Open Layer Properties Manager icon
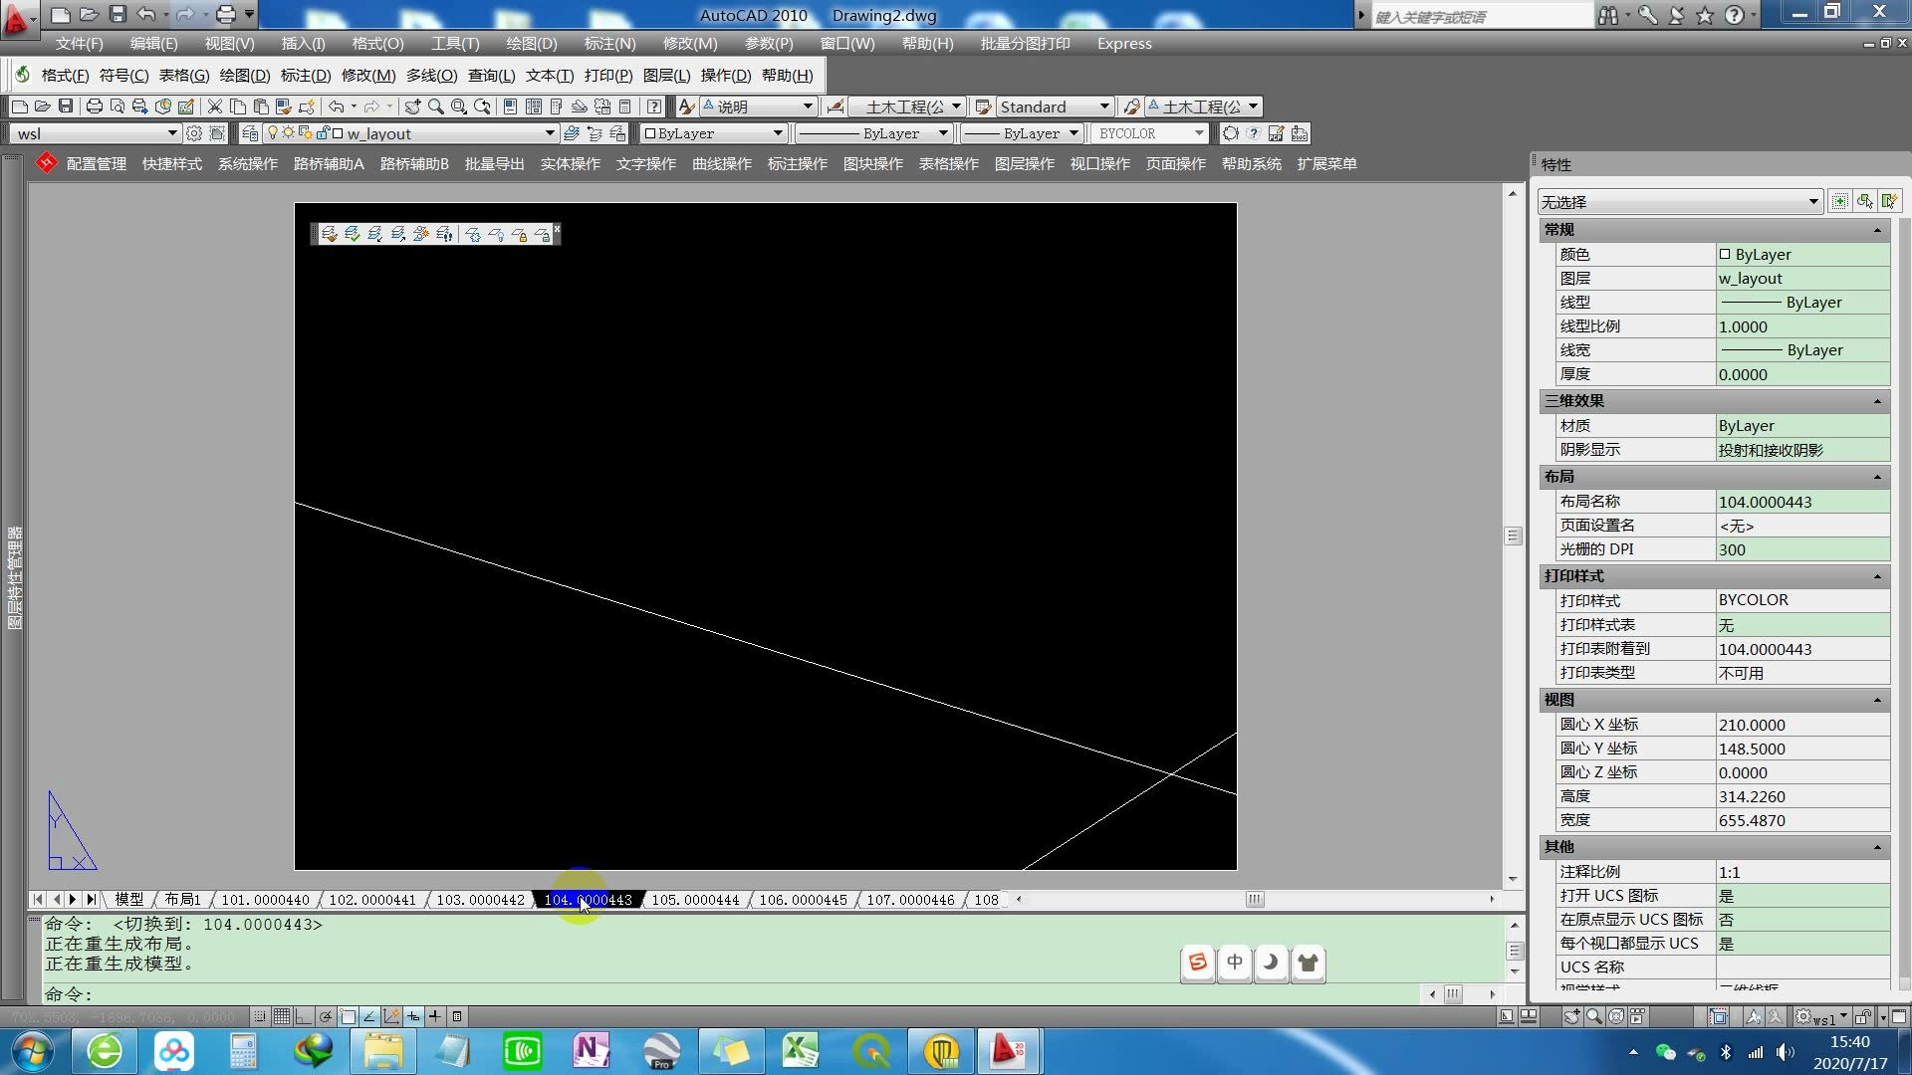Viewport: 1912px width, 1075px height. click(250, 133)
